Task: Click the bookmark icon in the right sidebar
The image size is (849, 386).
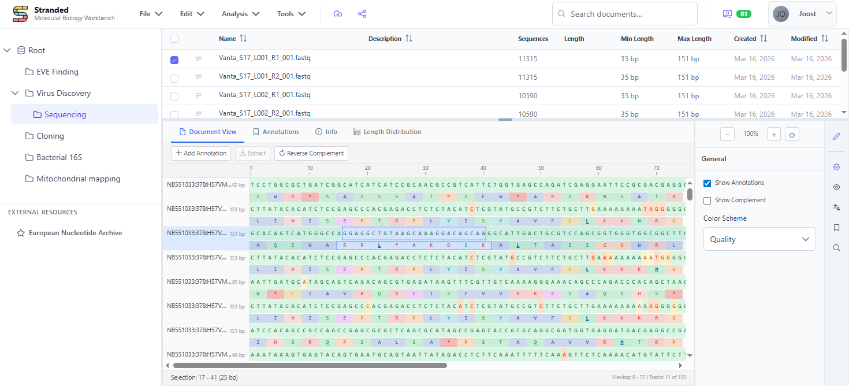Action: tap(836, 227)
